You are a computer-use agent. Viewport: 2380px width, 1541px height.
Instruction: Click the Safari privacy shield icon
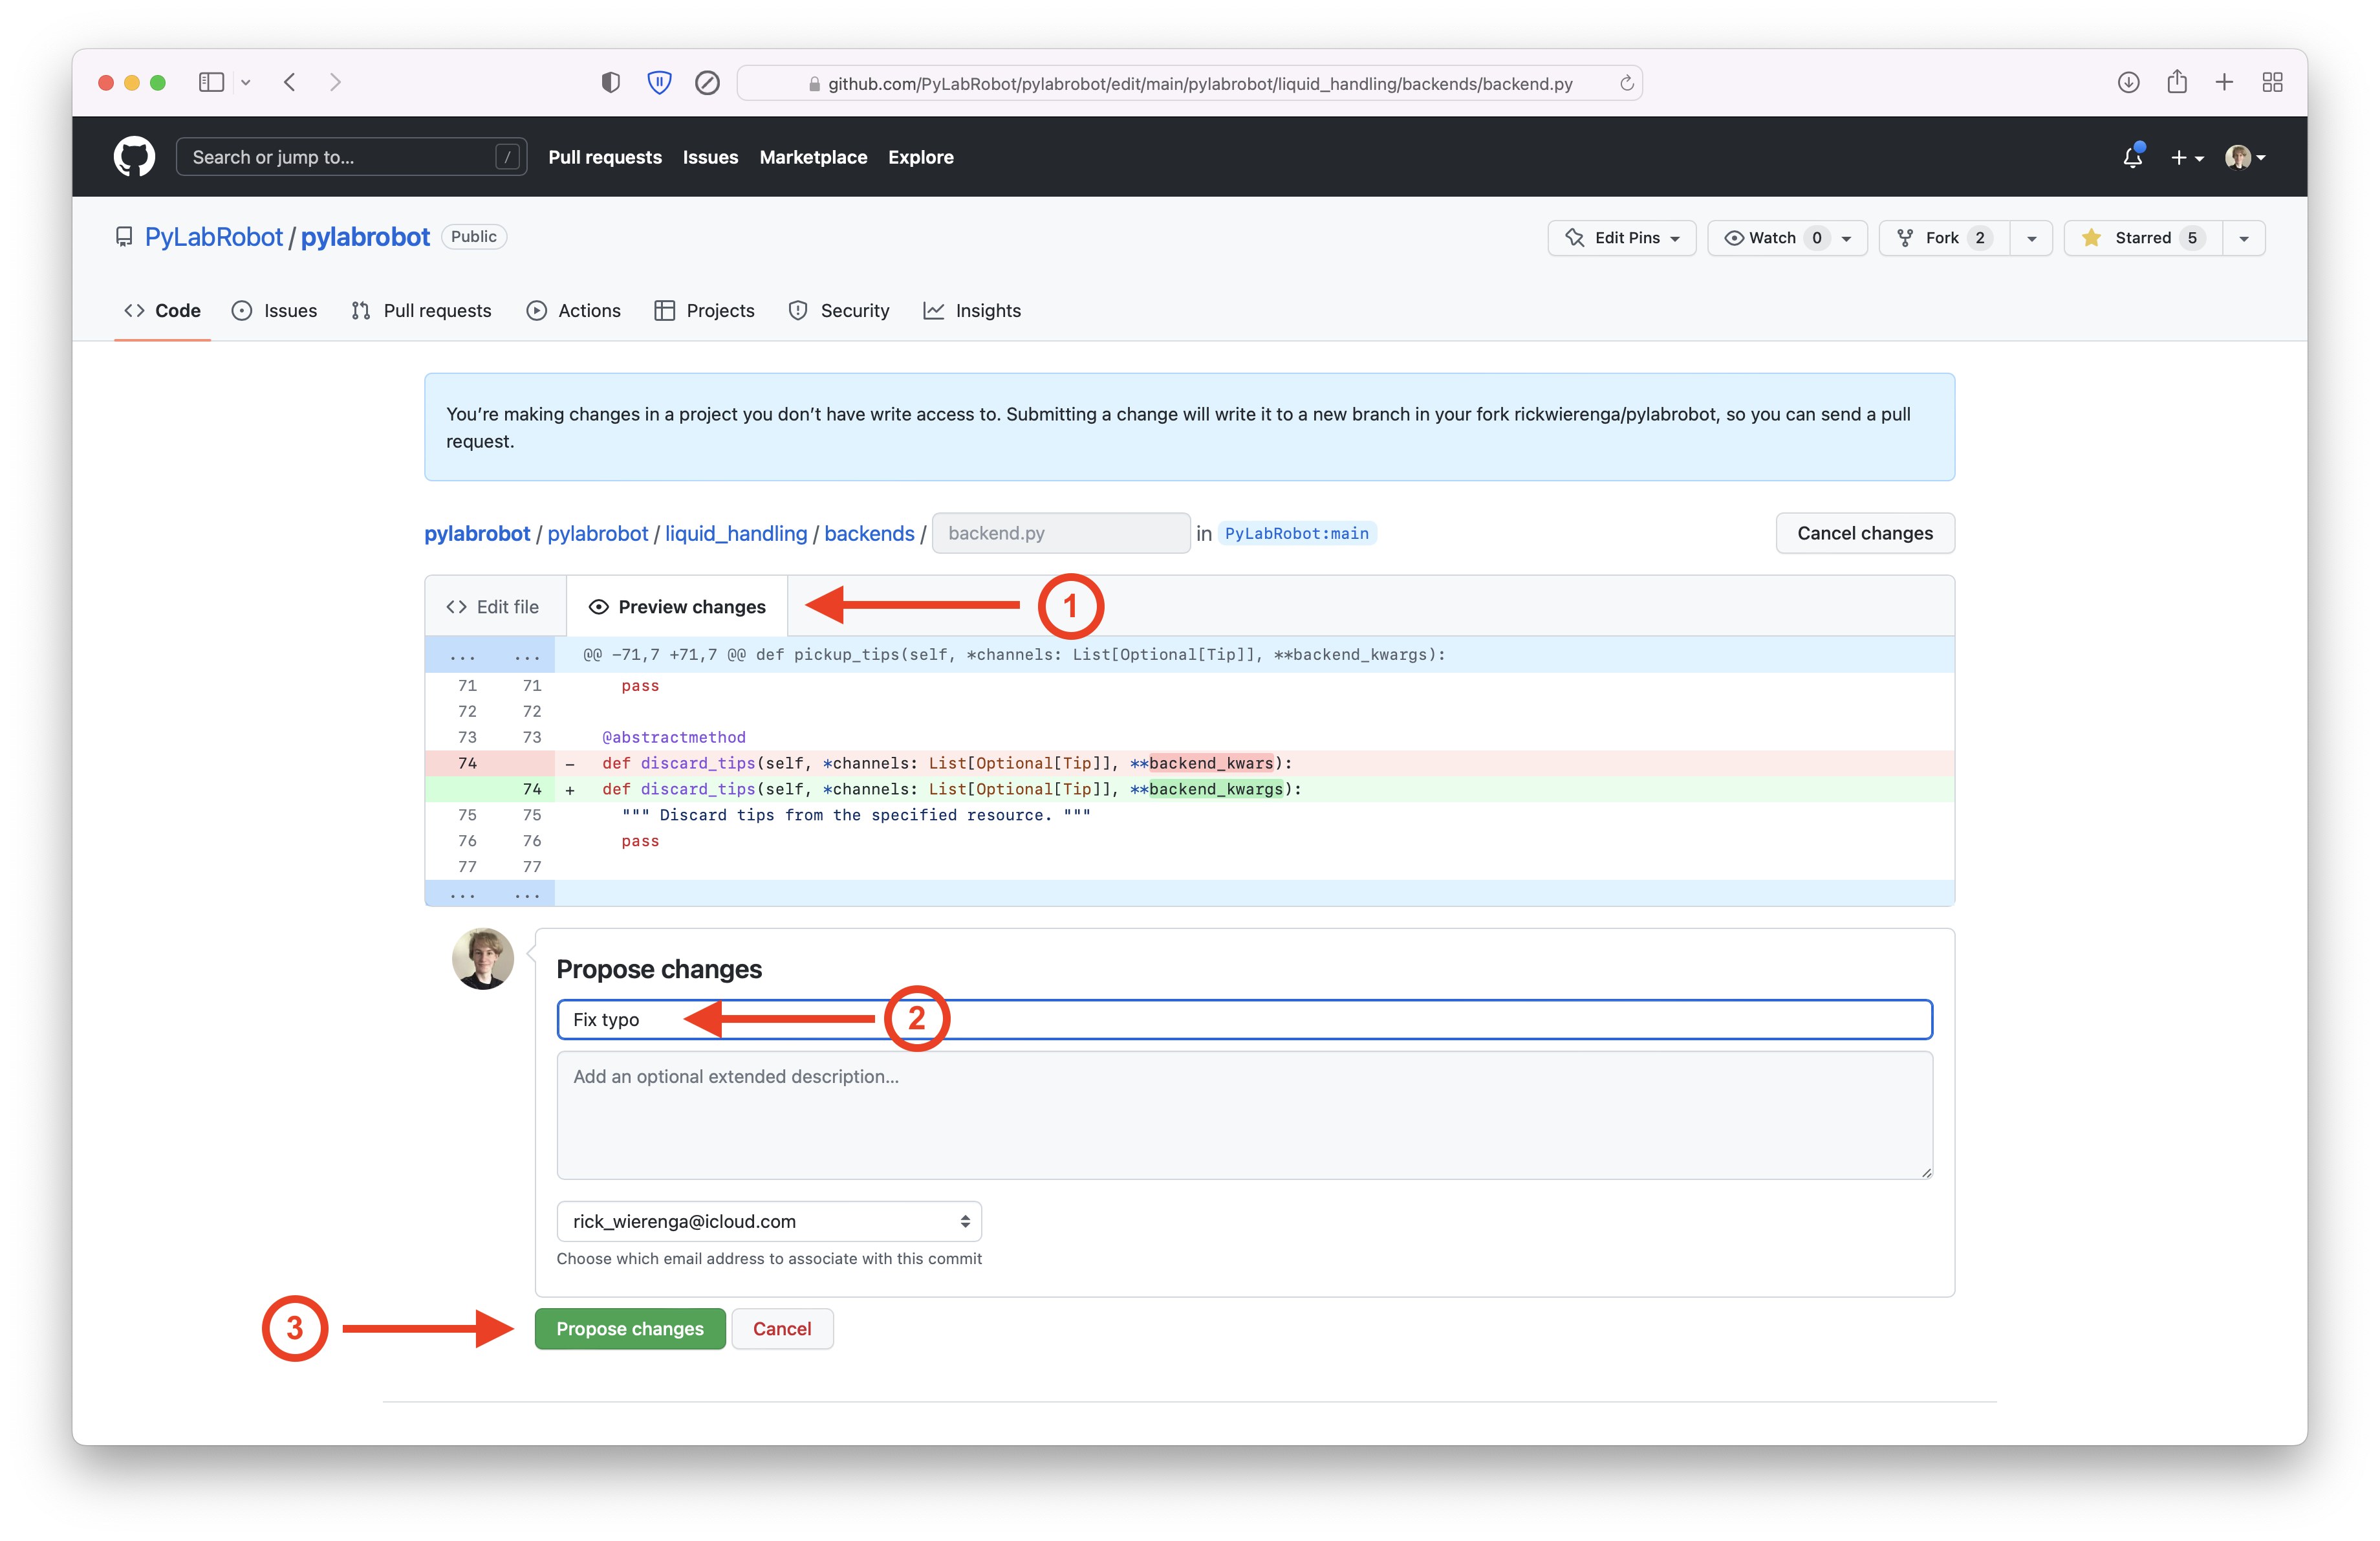coord(610,83)
